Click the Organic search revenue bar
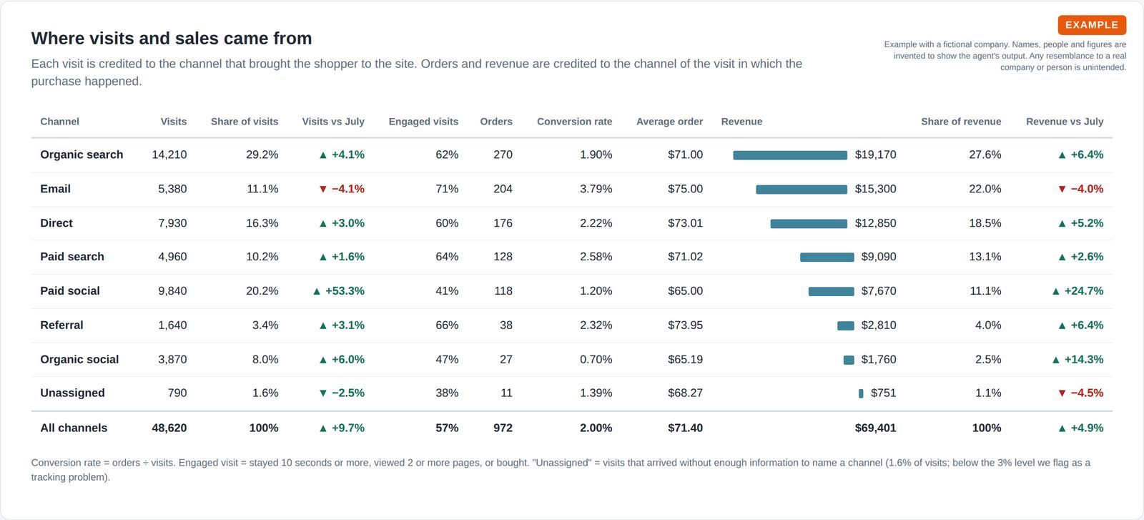 [790, 155]
